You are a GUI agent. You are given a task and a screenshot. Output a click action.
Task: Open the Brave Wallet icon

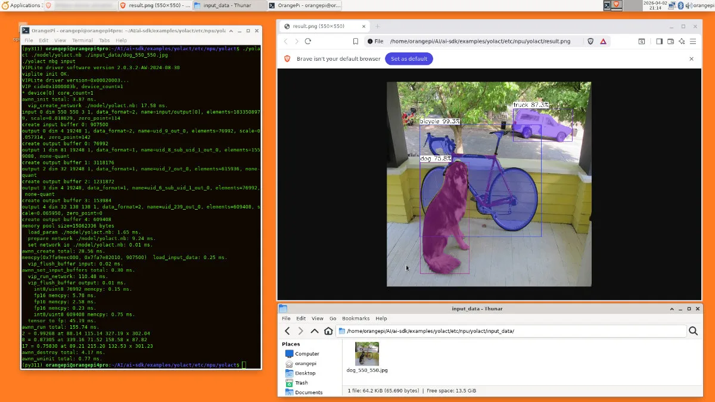pos(670,41)
